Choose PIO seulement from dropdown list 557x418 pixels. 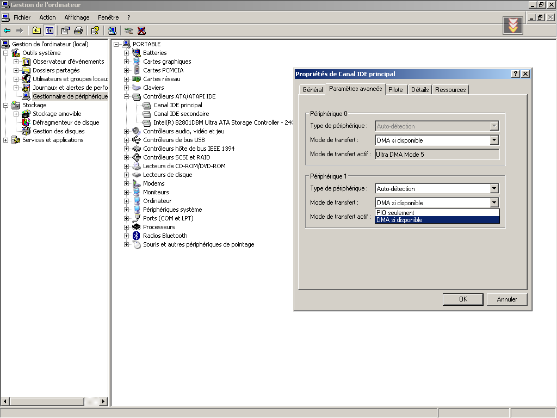click(x=437, y=213)
